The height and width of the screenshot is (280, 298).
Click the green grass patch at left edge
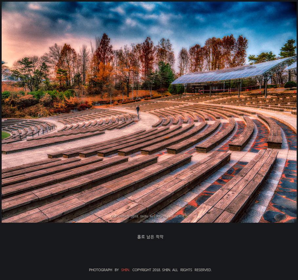5,135
